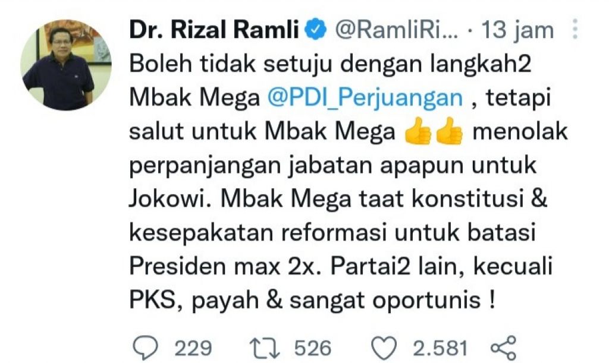Click the second thumbs up emoji
The height and width of the screenshot is (363, 609).
pos(448,131)
